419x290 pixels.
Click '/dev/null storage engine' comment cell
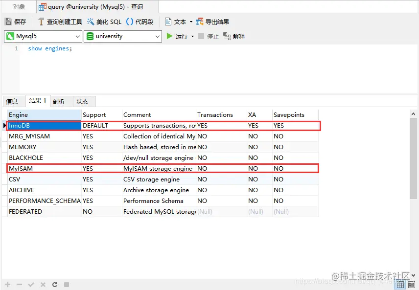click(x=159, y=158)
